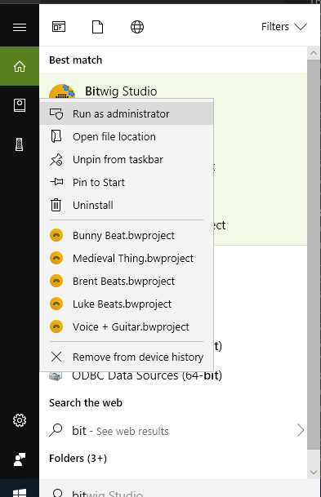Viewport: 321px width, 497px height.
Task: Click the Unpin from taskbar pin icon
Action: point(56,159)
